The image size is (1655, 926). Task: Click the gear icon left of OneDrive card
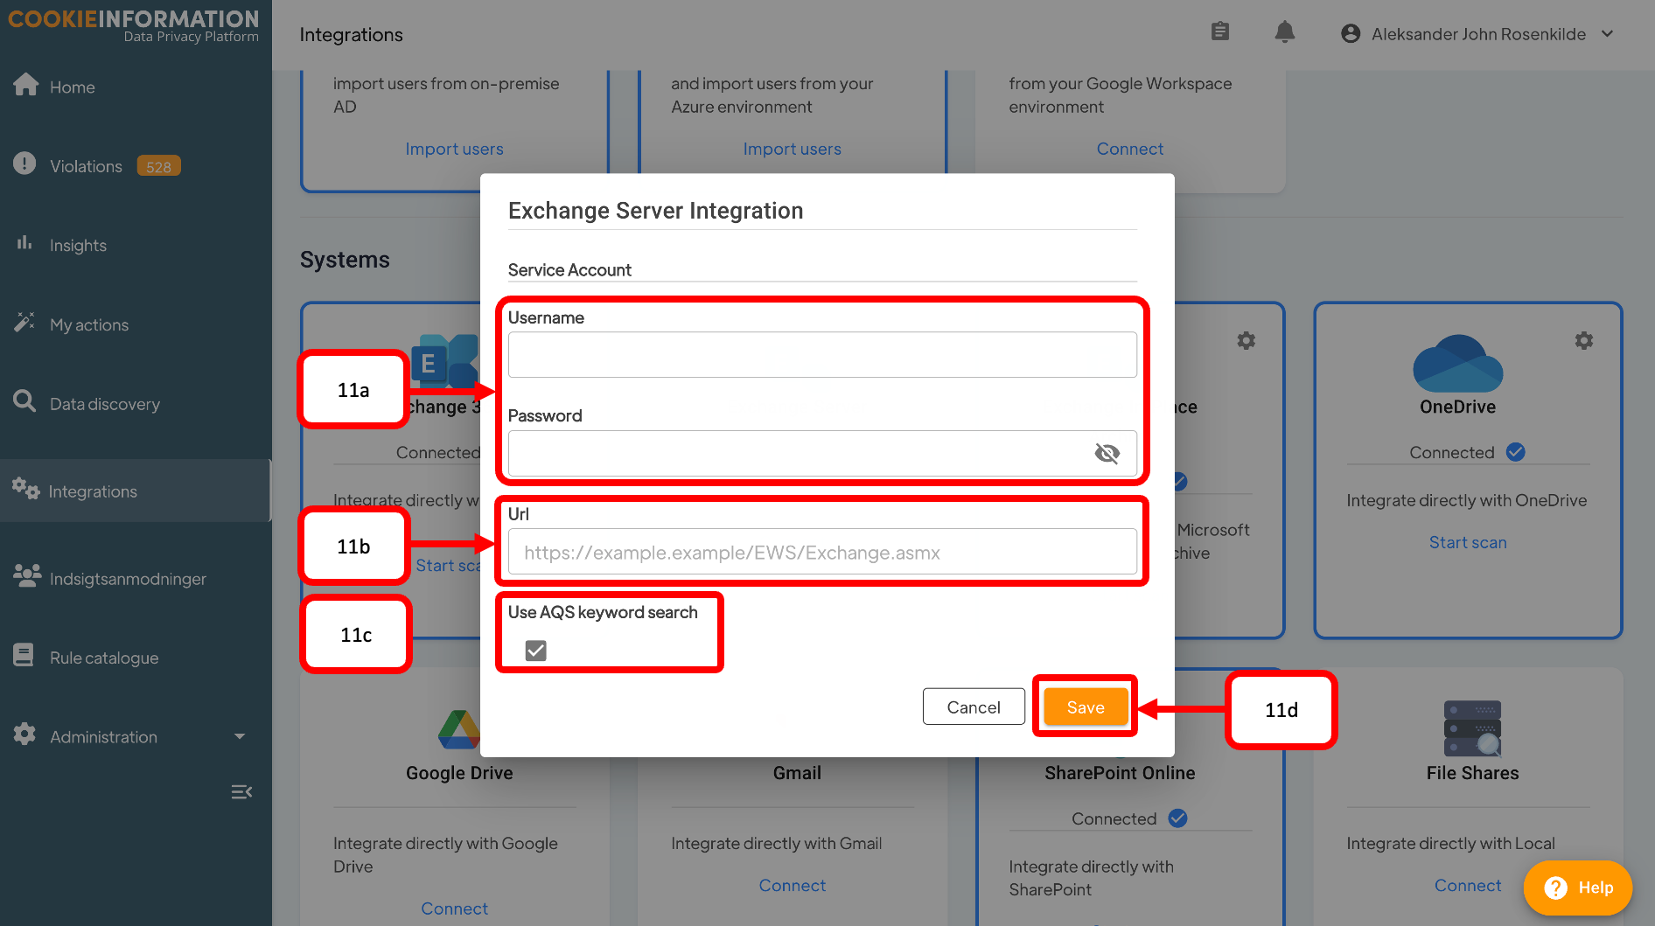1246,340
